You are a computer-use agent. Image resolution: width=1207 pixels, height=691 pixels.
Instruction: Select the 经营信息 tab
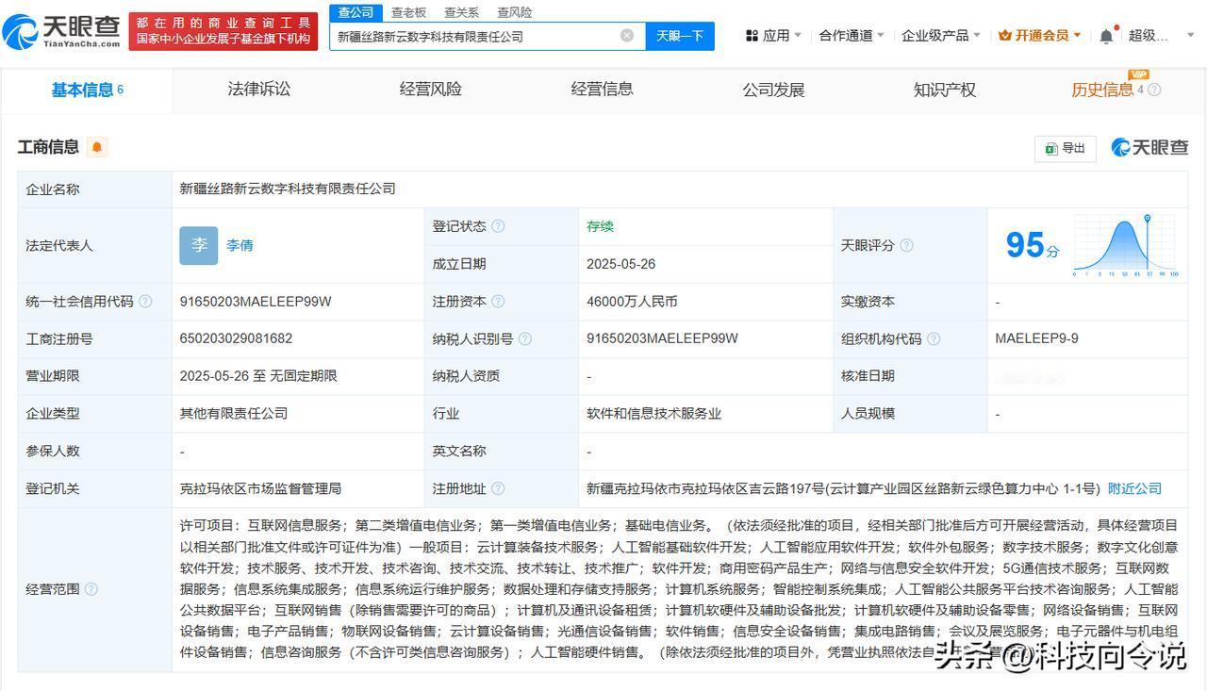(602, 90)
